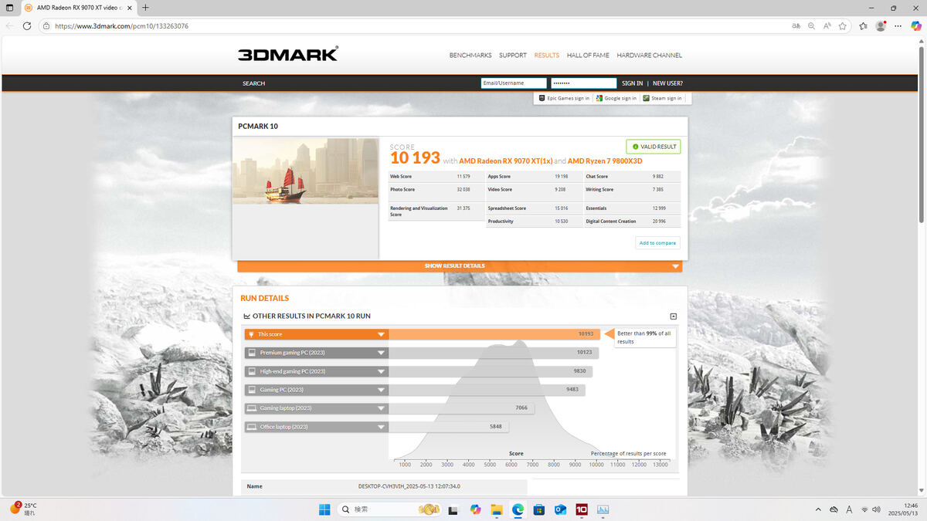Open Copilot in the Edge toolbar
927x521 pixels.
click(x=916, y=25)
